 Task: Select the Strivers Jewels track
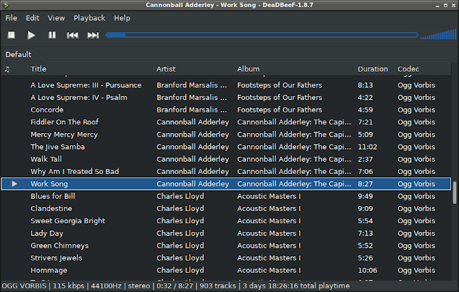click(226, 258)
